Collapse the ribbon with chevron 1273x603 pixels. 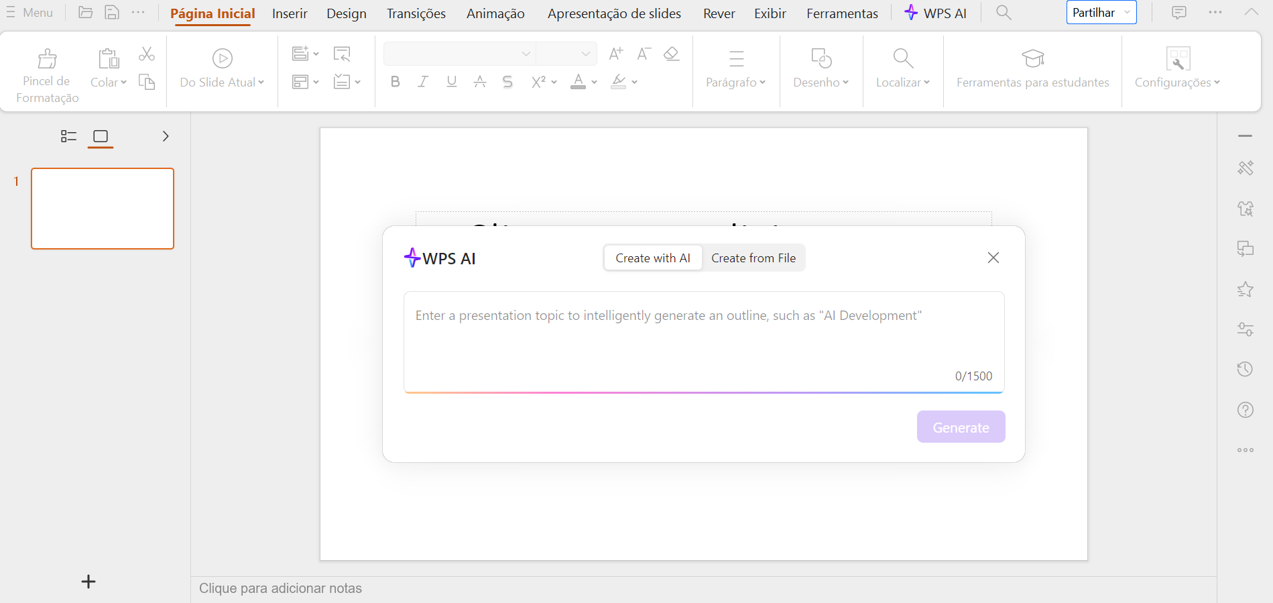[1251, 12]
